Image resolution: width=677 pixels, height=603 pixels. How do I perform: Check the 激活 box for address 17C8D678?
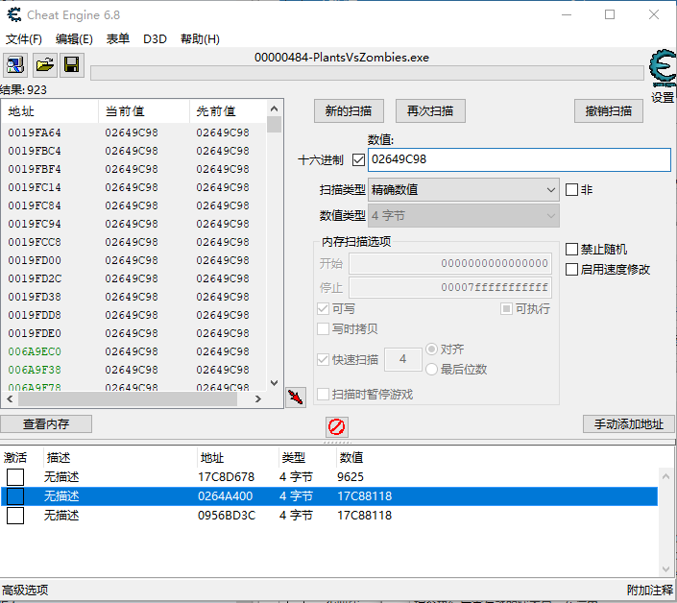pos(15,477)
